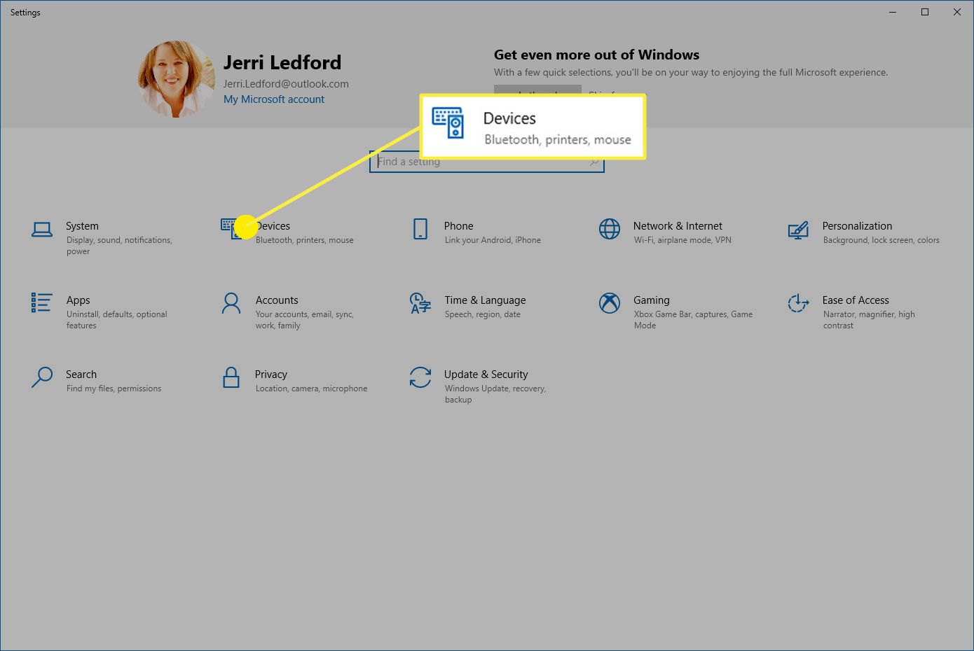Select the Phone category title
This screenshot has width=974, height=651.
tap(458, 226)
